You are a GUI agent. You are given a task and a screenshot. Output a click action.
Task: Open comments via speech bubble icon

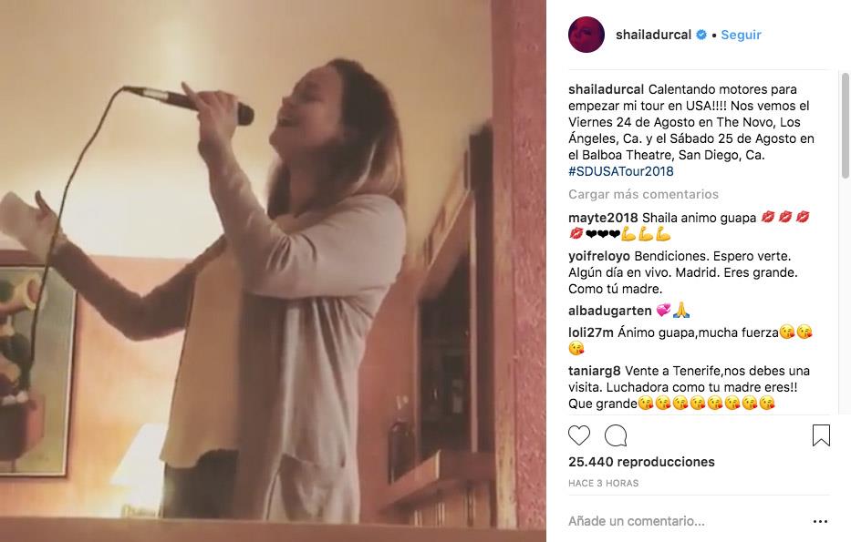(616, 435)
